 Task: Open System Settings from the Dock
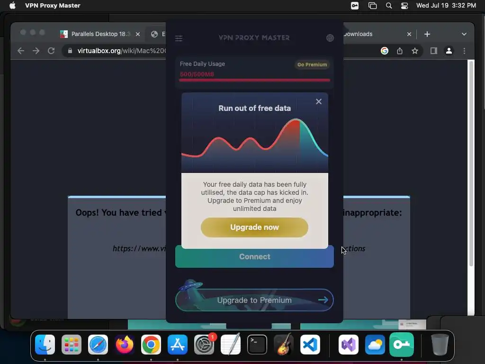click(204, 345)
